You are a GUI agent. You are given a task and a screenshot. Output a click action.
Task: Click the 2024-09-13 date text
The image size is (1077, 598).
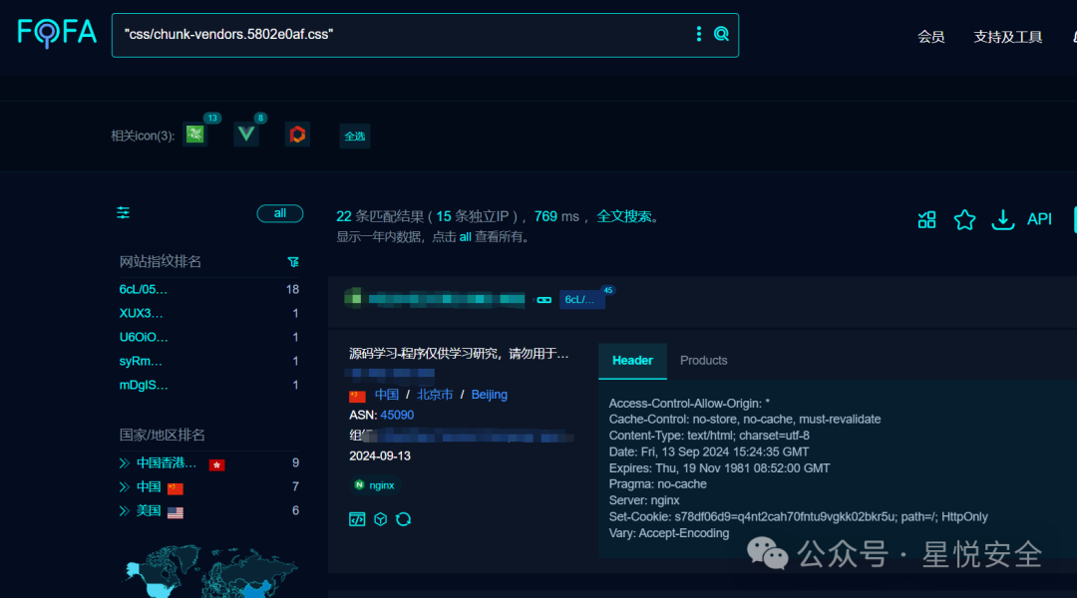coord(380,455)
